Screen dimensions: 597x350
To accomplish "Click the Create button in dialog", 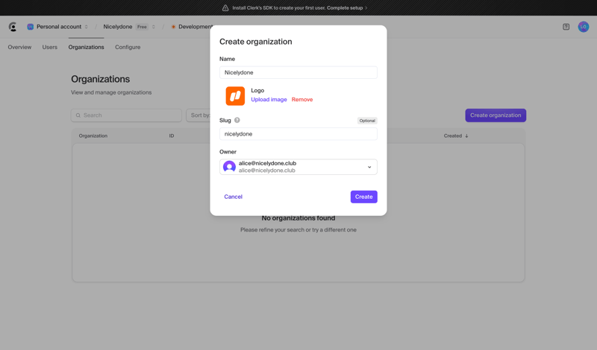I will click(x=363, y=197).
